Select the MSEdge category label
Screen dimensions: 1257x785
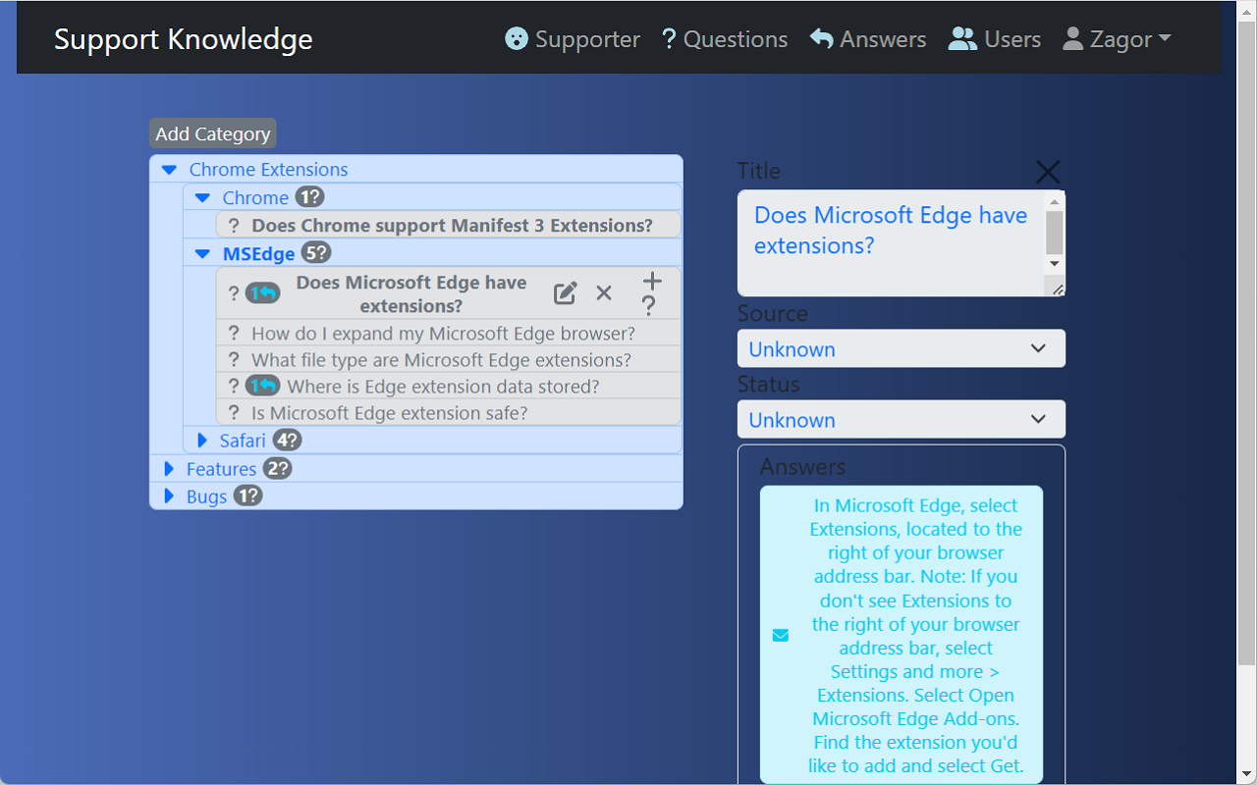258,254
